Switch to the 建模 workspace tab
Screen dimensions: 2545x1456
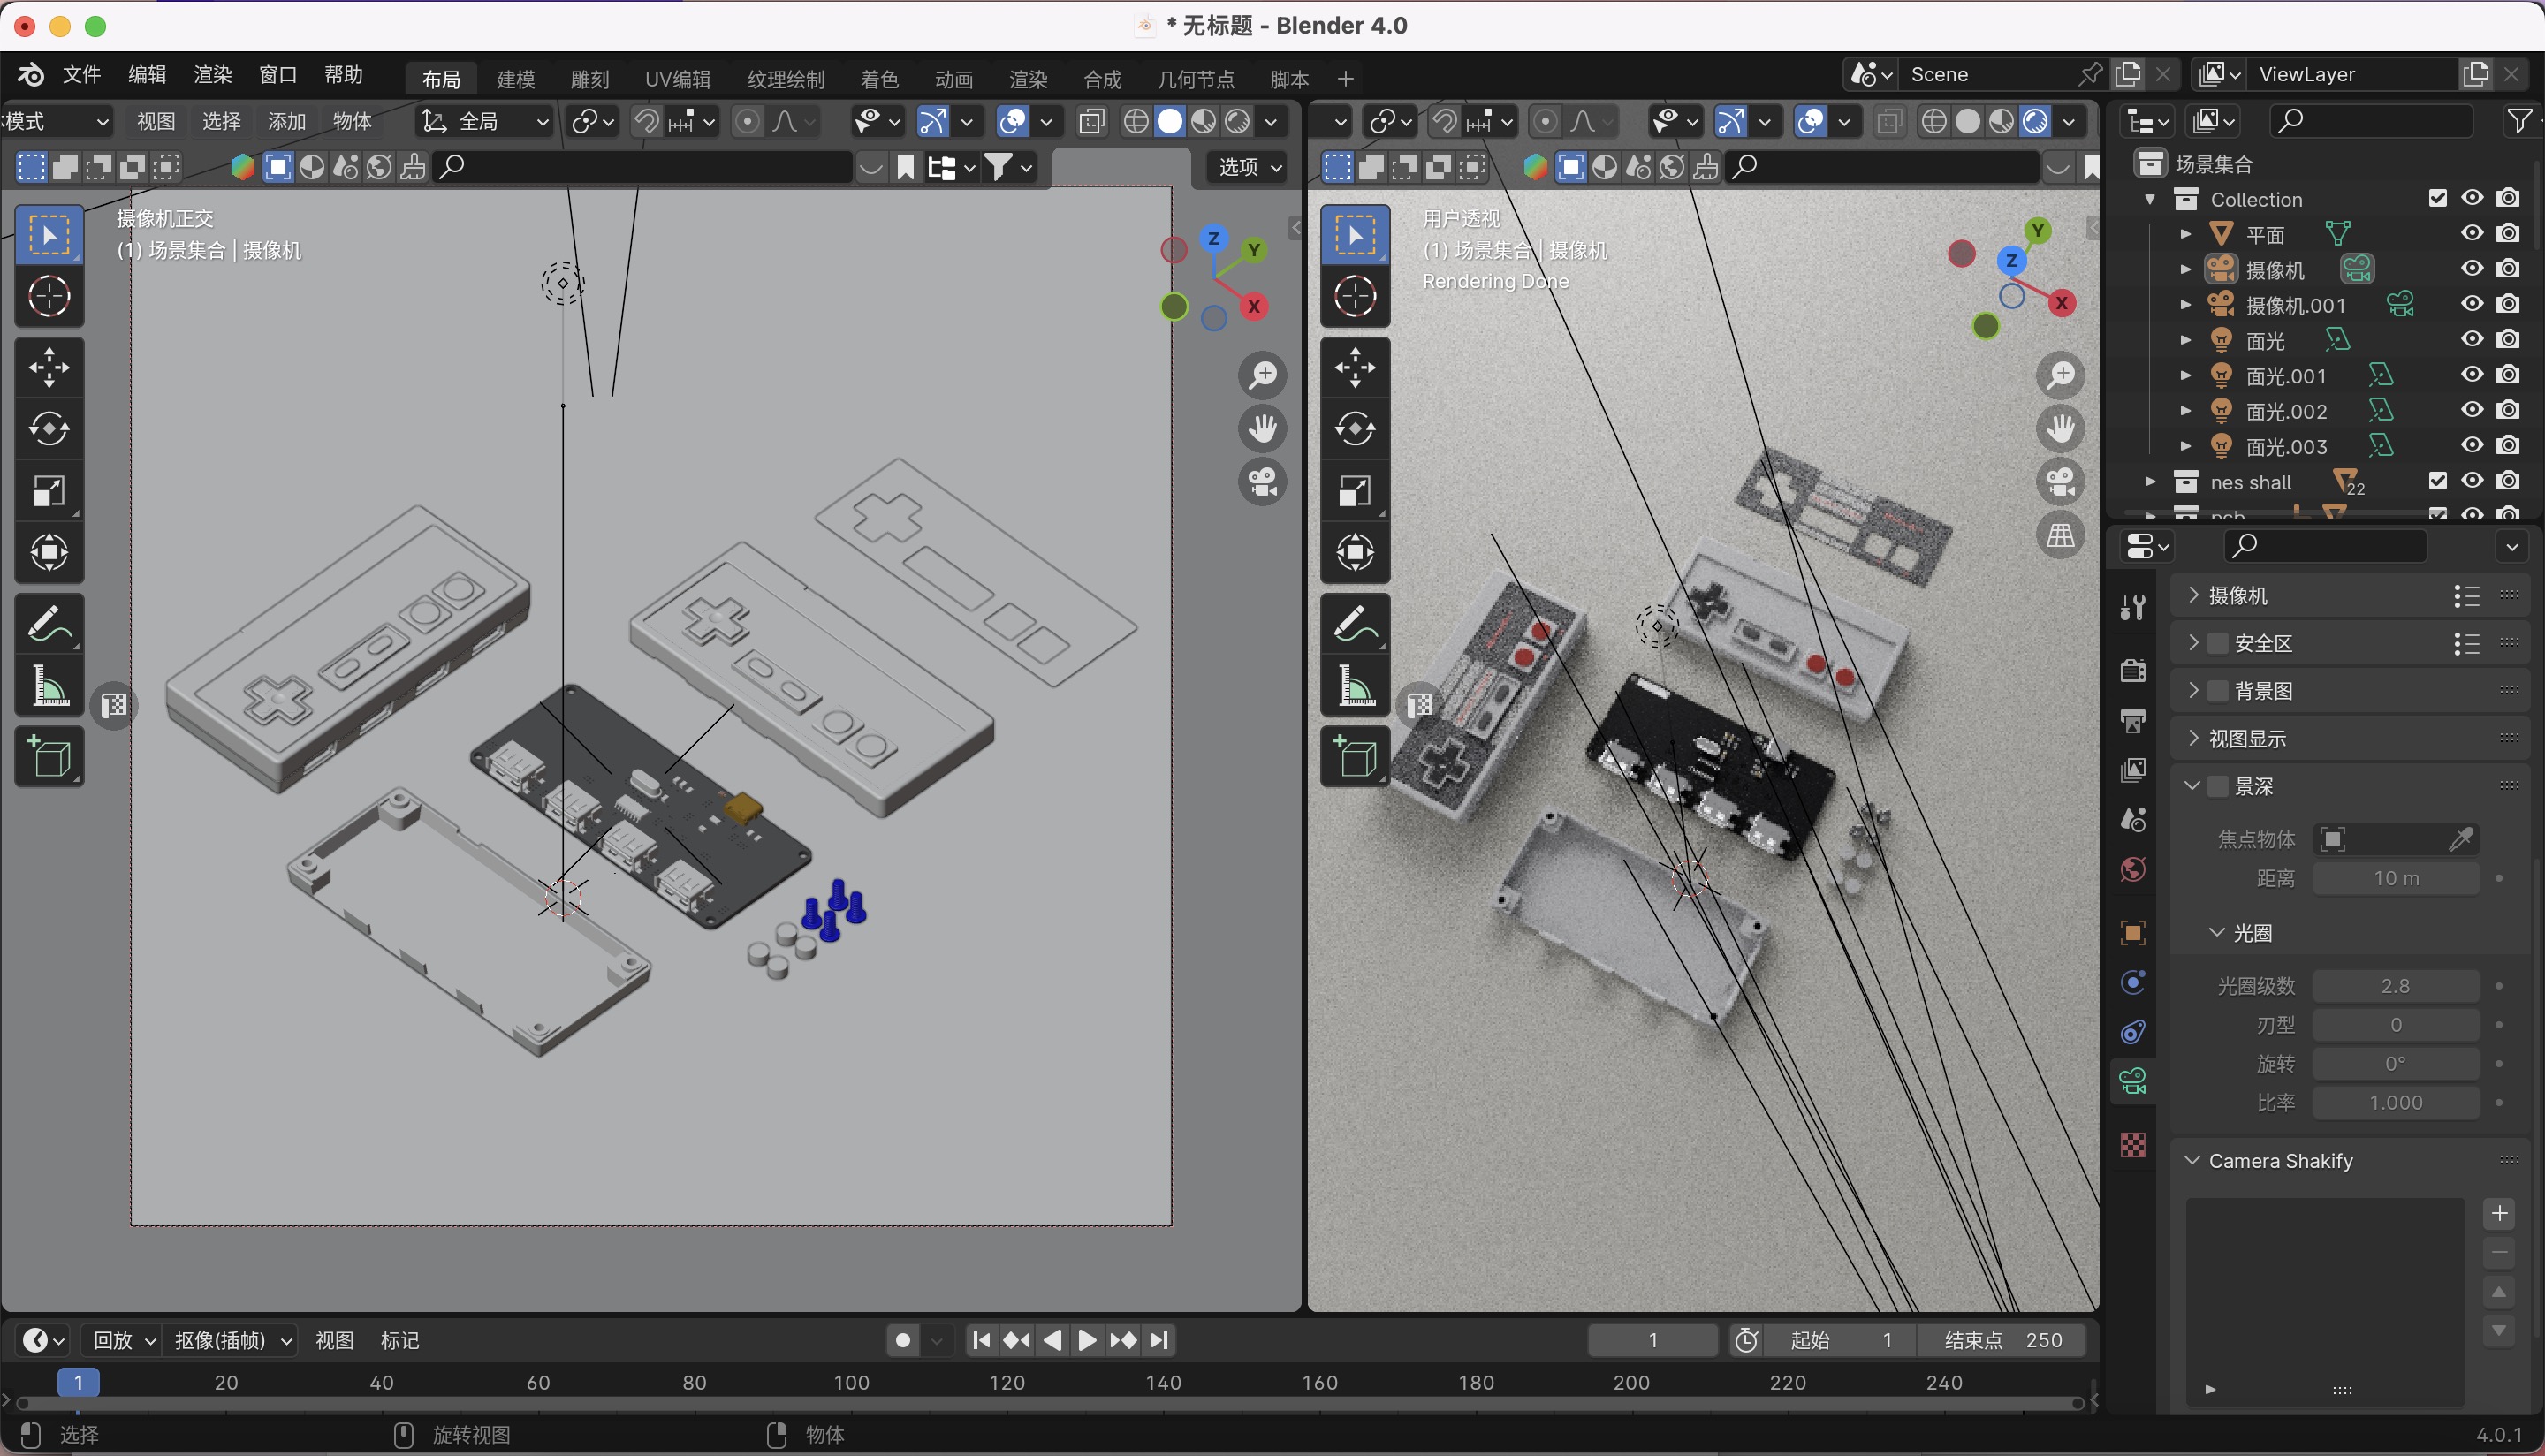[x=516, y=79]
